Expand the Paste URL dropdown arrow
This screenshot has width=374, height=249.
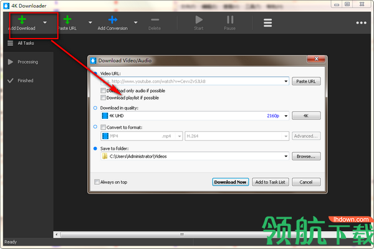90,22
